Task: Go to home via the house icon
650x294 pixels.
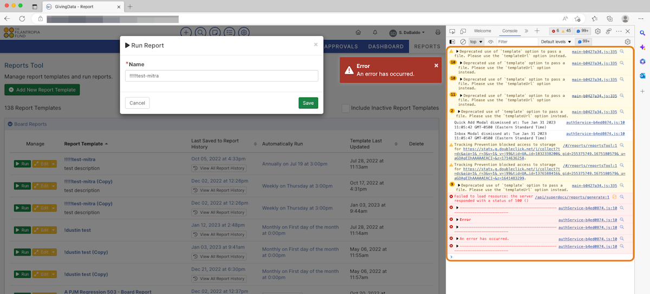Action: [x=358, y=32]
